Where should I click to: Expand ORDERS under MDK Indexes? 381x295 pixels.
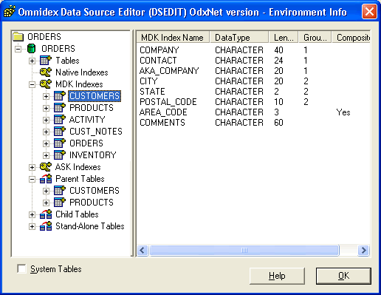tap(46, 143)
